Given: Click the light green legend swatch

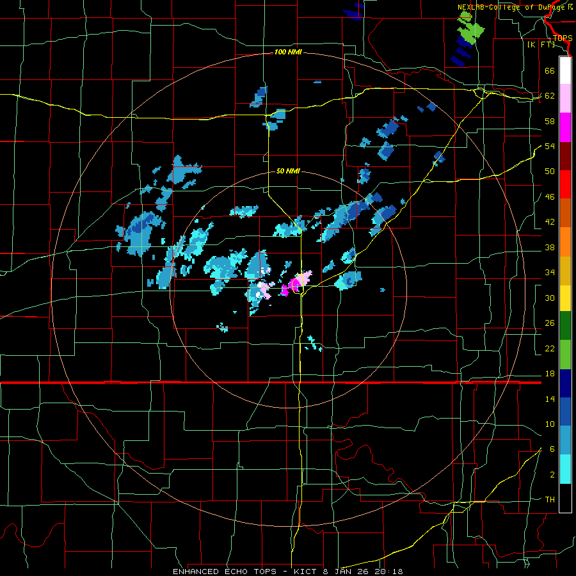Looking at the screenshot, I should point(565,355).
